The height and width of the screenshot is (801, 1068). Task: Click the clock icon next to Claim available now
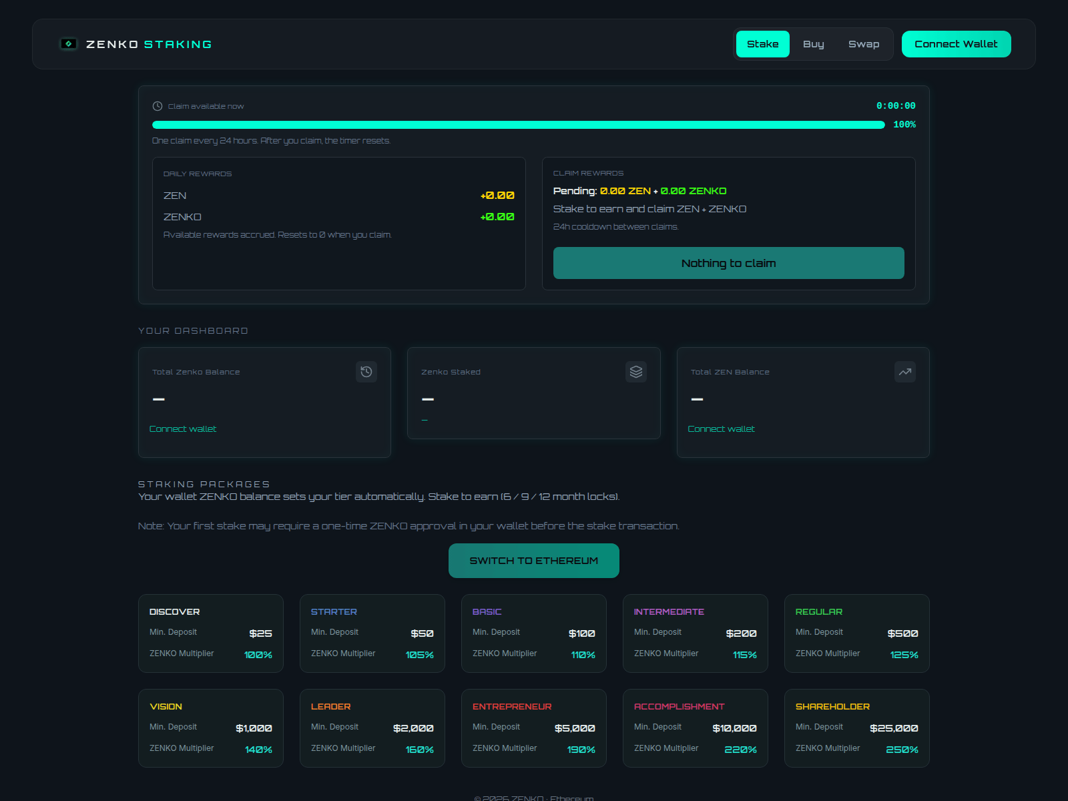pos(158,105)
